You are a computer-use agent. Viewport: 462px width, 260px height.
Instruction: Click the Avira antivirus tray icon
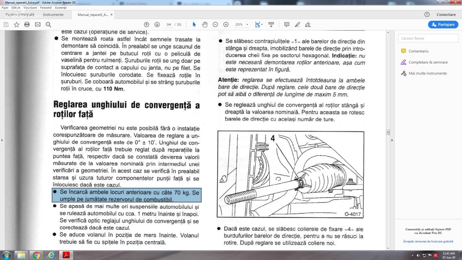tap(436, 255)
